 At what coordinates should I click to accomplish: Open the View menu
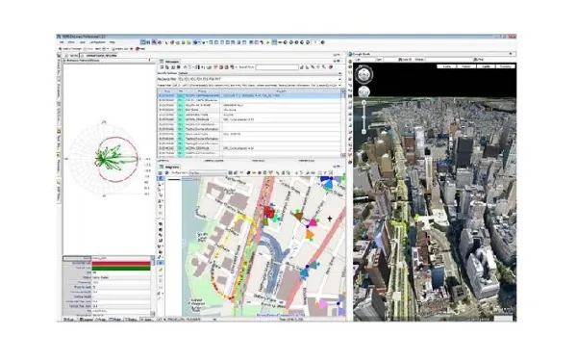pos(71,42)
